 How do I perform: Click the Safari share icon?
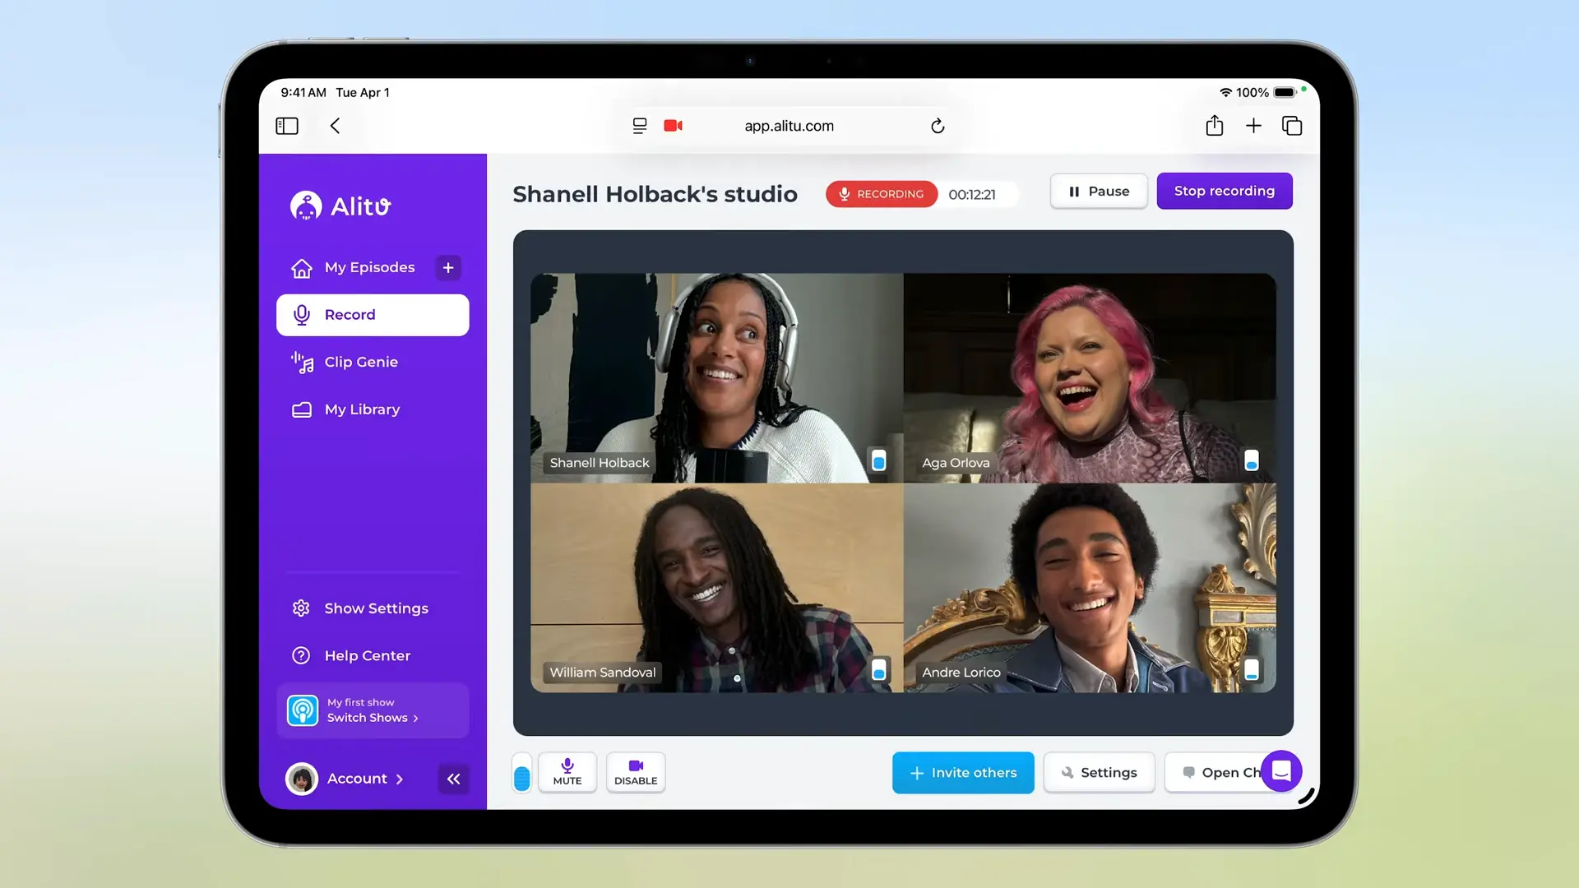[1215, 126]
